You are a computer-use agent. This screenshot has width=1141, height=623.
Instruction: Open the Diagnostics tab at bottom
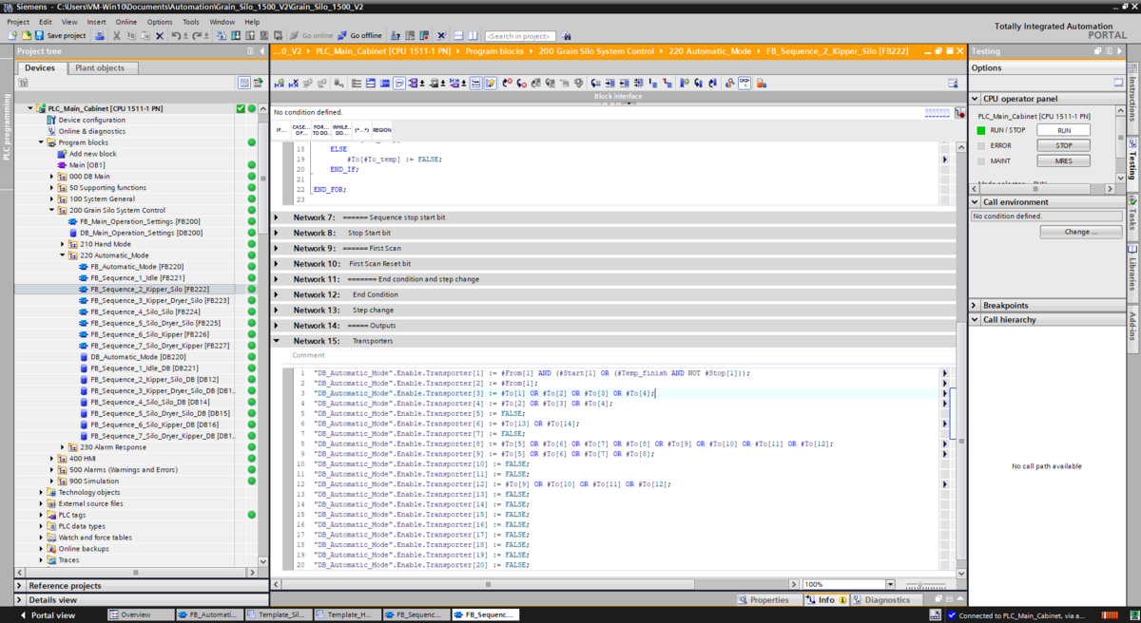[881, 600]
